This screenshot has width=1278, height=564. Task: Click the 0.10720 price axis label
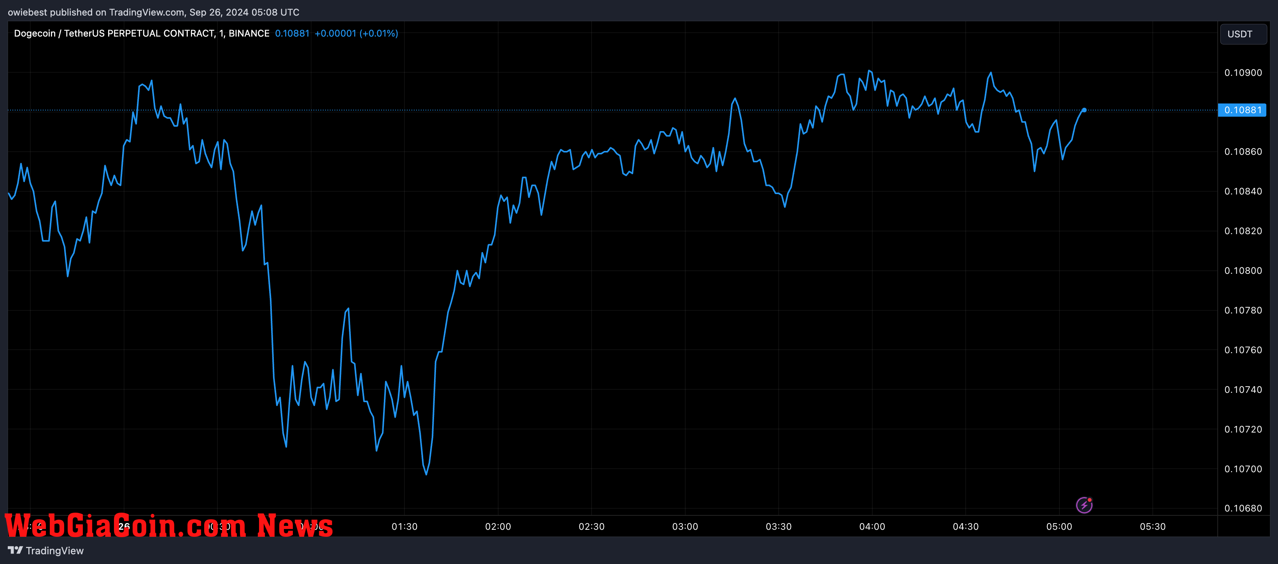pyautogui.click(x=1243, y=429)
